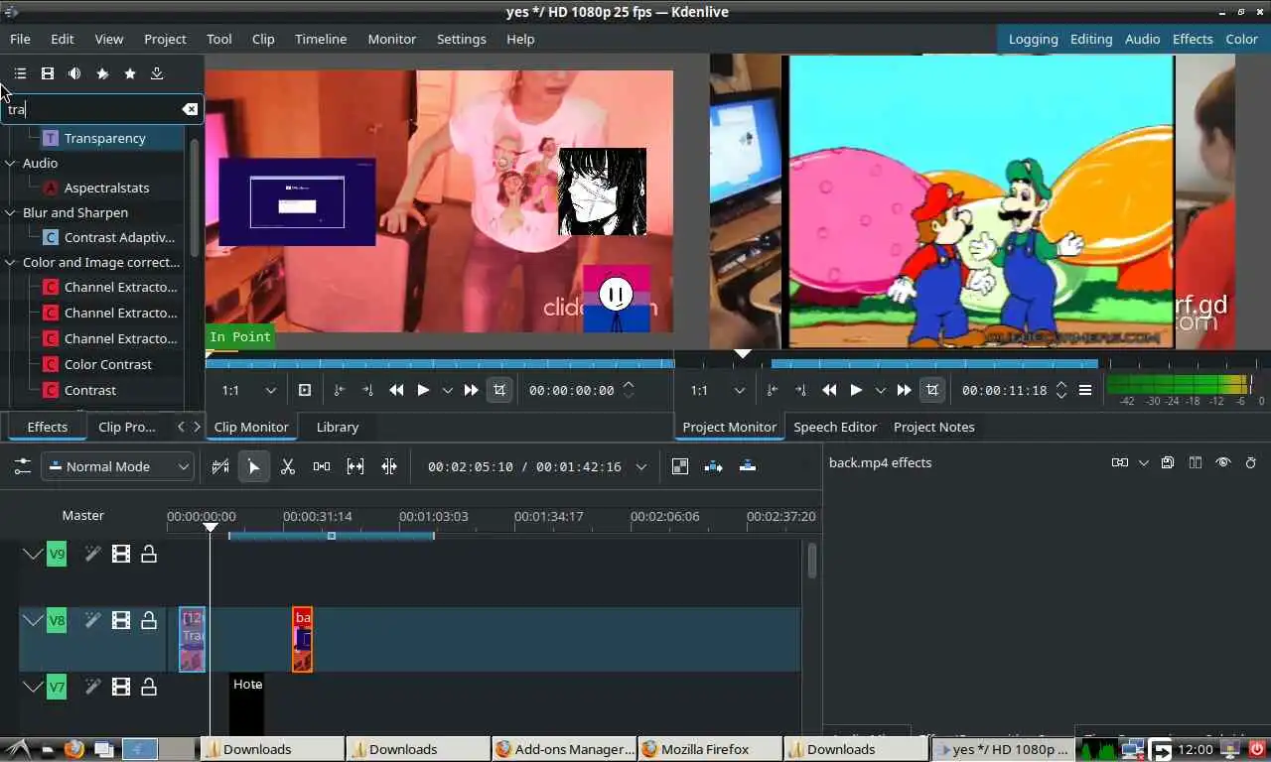This screenshot has width=1271, height=762.
Task: Open timeline timecode format dropdown
Action: click(641, 466)
